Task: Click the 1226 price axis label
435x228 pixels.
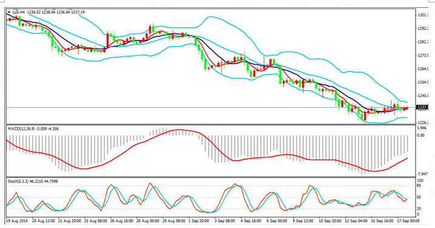Action: click(x=423, y=122)
